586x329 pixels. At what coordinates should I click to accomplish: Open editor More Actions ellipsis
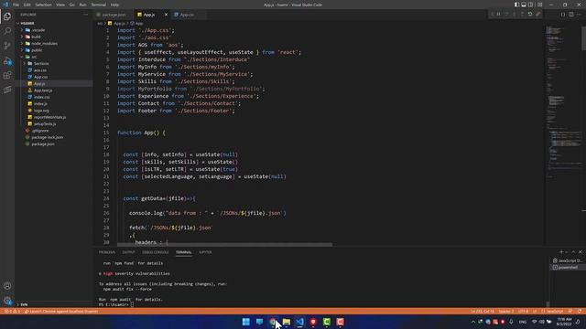[x=580, y=15]
